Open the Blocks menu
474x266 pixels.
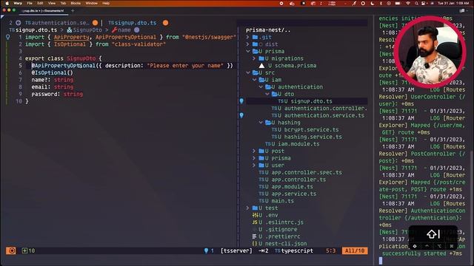(76, 3)
